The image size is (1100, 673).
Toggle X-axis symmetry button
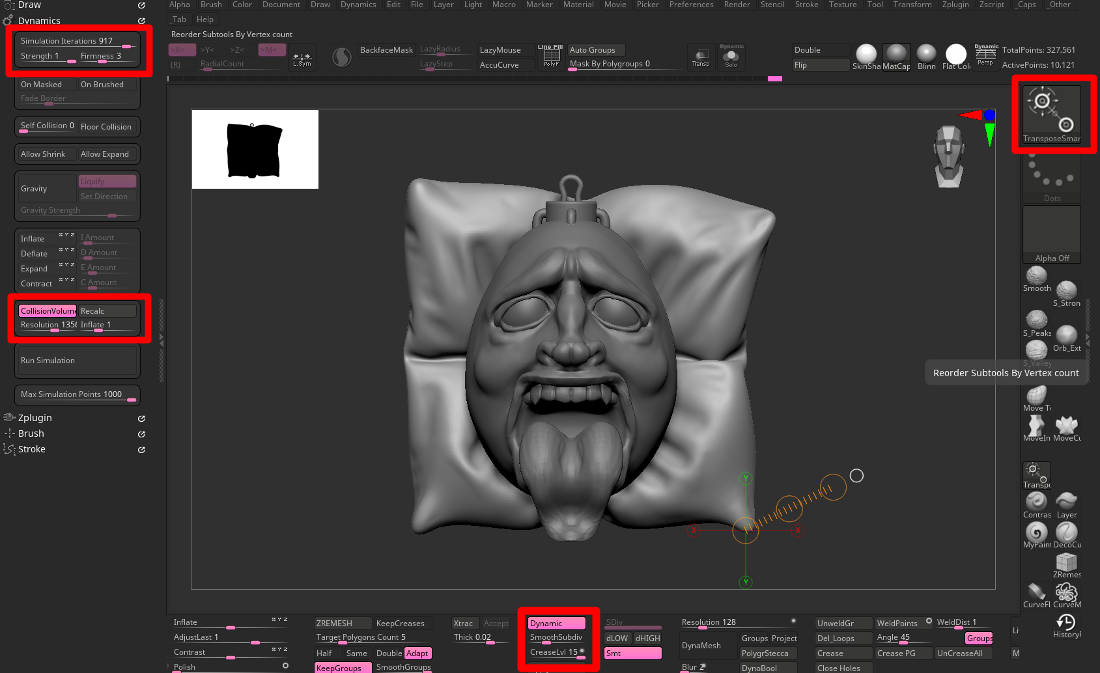(182, 49)
